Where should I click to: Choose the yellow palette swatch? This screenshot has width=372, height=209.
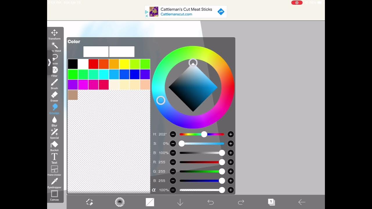click(x=124, y=64)
